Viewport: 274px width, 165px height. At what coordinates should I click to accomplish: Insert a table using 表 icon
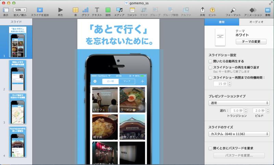coord(75,10)
